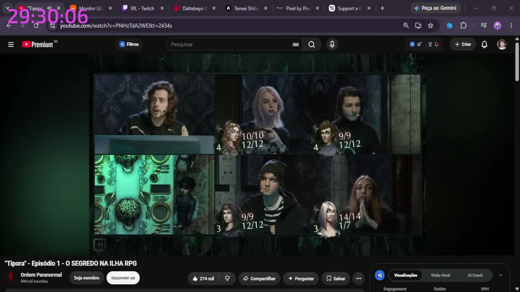Start voice search with microphone
The height and width of the screenshot is (292, 520).
coord(332,45)
